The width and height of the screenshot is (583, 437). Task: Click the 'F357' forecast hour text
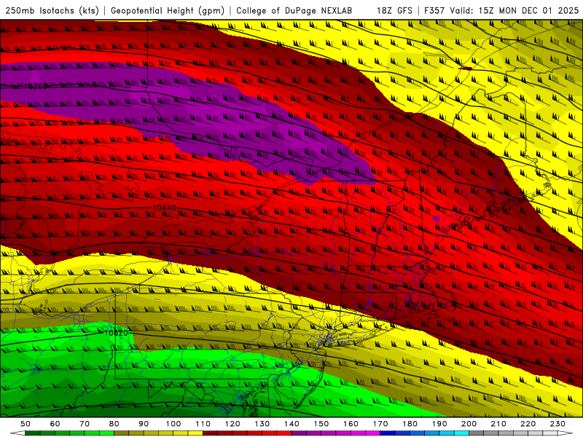pos(434,11)
